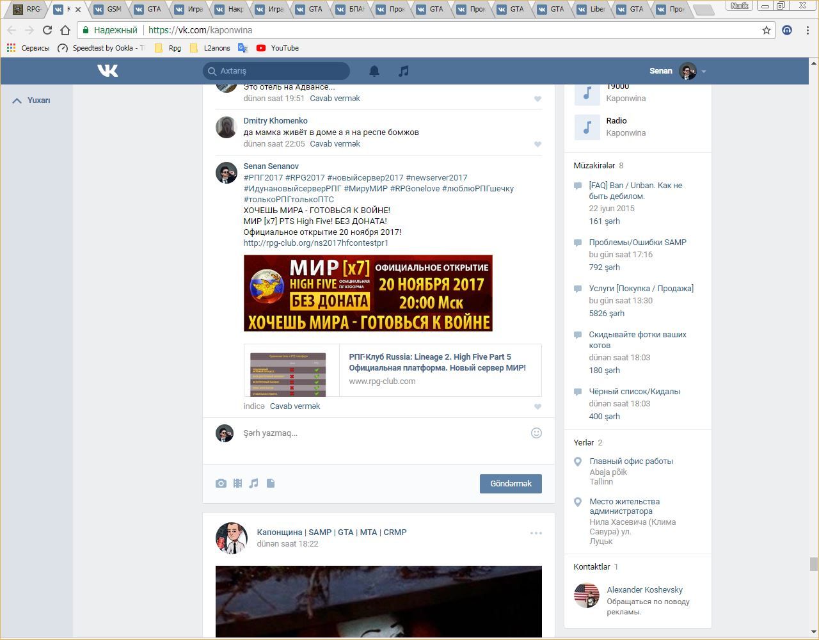Open the rpg-club.org/ns2017hfcontestpr1 link
Screen dimensions: 819x640
click(x=316, y=243)
